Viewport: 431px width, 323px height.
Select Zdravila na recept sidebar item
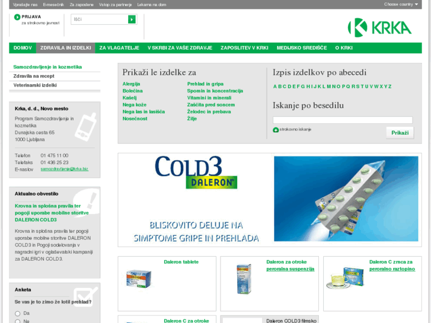[x=34, y=76]
